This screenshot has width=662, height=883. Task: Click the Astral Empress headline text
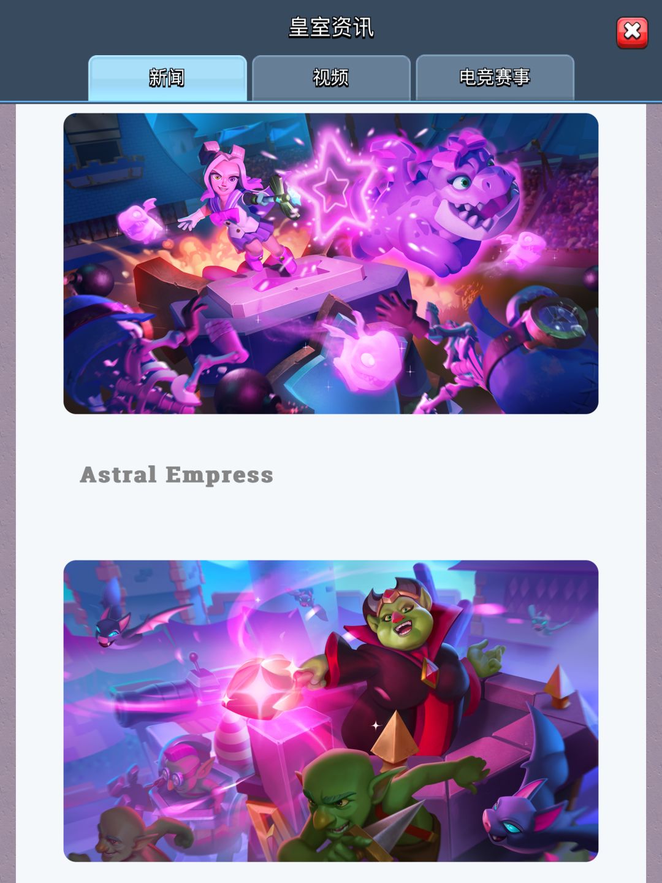pos(177,475)
